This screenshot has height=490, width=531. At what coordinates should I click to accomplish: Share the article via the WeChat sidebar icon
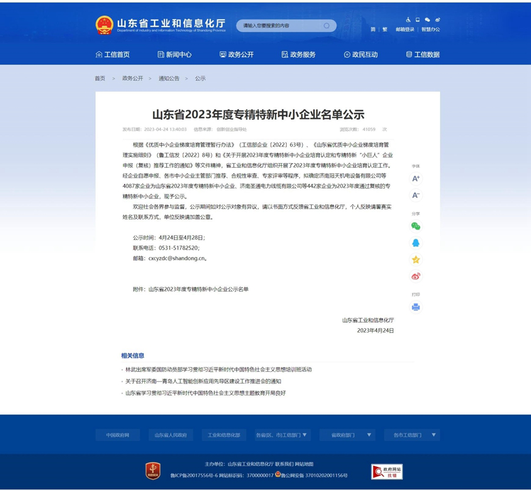(x=416, y=226)
